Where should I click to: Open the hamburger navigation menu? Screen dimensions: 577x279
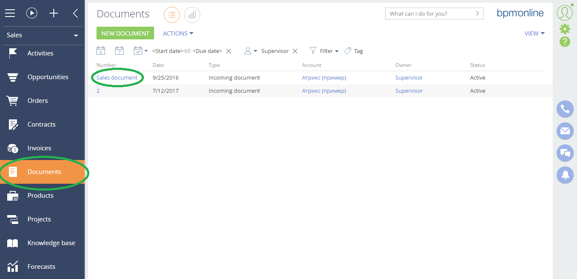(x=10, y=14)
